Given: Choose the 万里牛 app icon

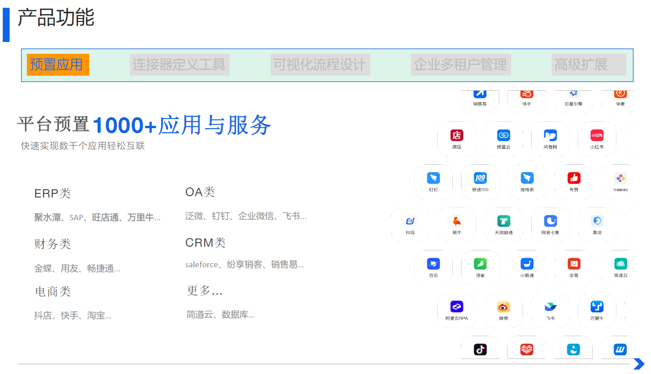Looking at the screenshot, I should tap(597, 306).
